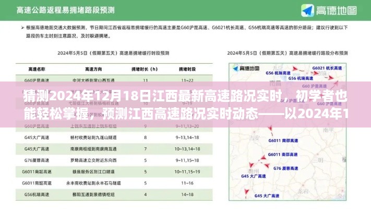Click the 11~22 time period cell
The height and width of the screenshot is (209, 371).
[187, 80]
